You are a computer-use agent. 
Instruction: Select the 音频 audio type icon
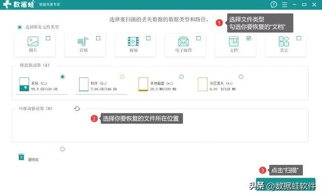click(x=83, y=42)
